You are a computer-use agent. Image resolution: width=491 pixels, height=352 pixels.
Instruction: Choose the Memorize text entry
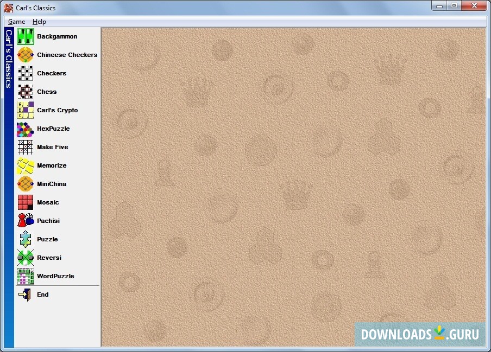52,165
